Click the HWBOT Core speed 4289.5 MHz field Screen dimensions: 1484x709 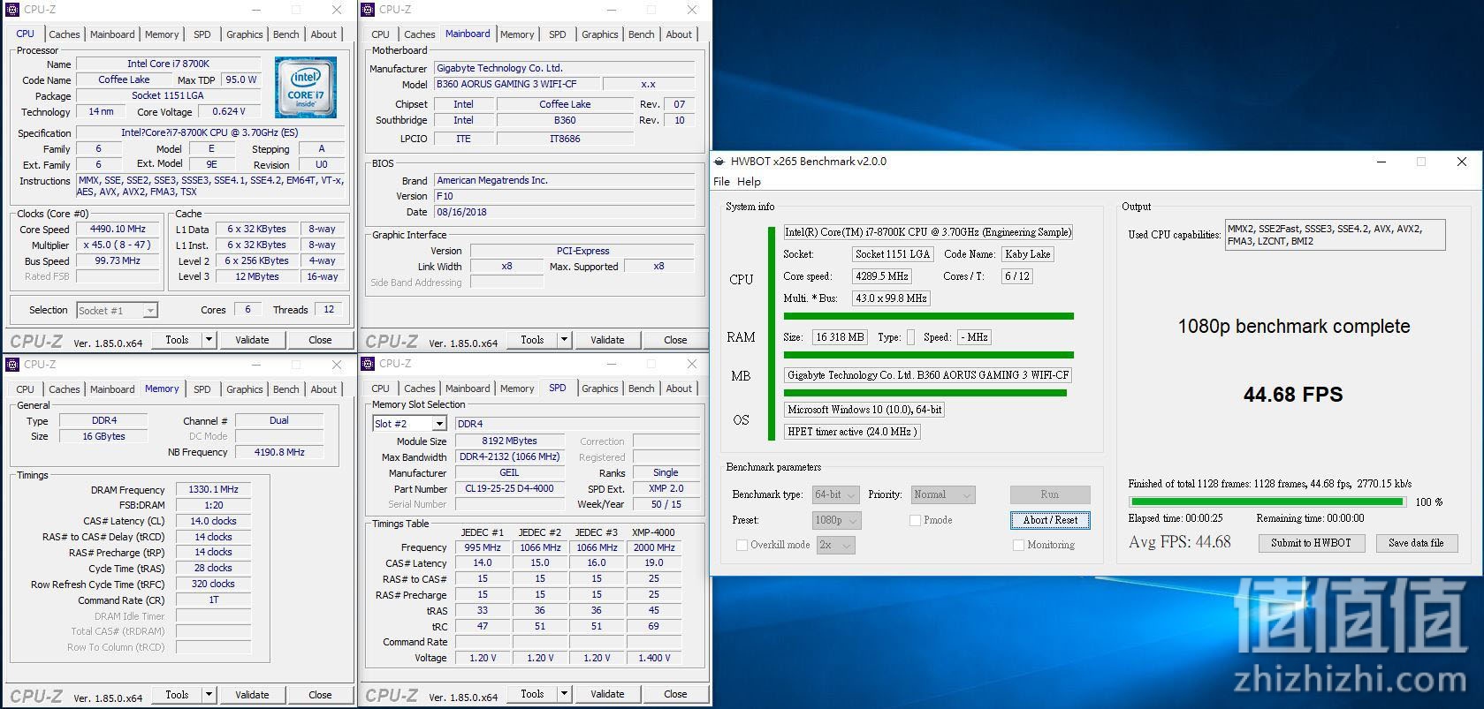[x=881, y=276]
